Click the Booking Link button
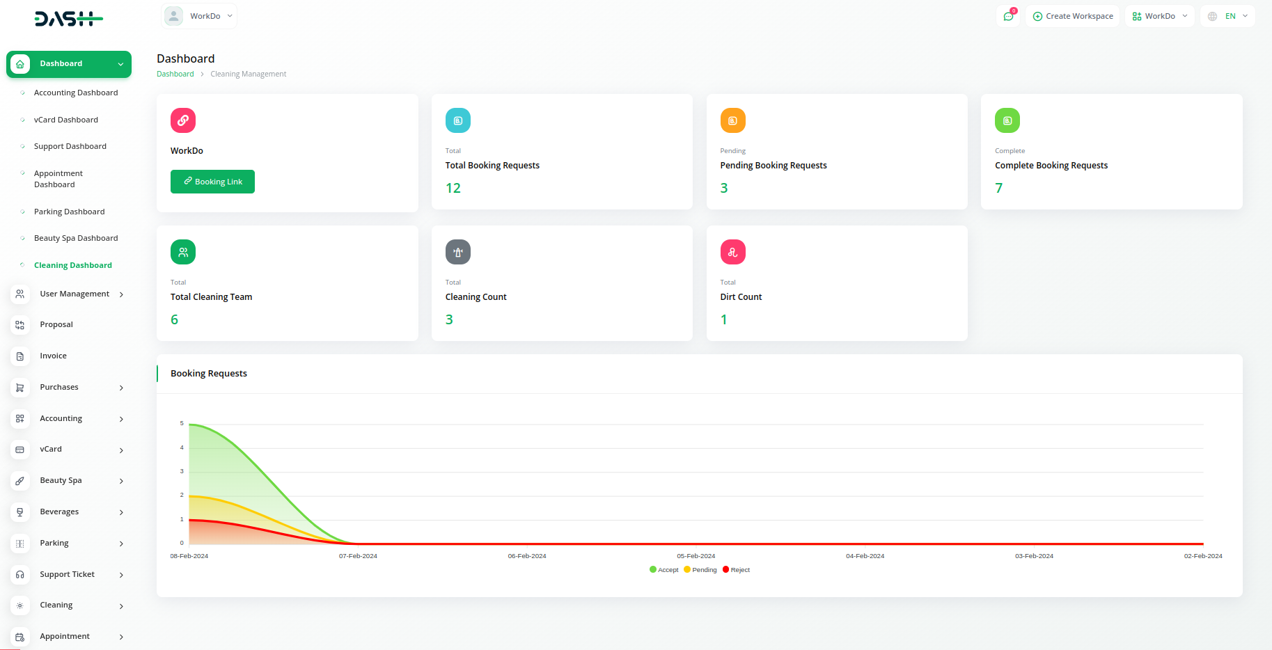This screenshot has width=1272, height=650. [x=212, y=182]
